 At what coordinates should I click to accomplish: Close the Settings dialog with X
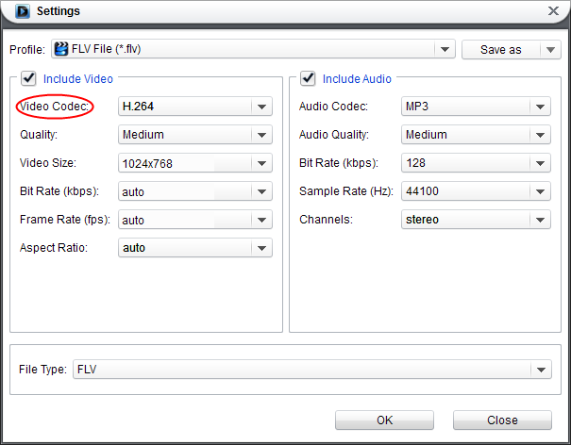pyautogui.click(x=553, y=11)
